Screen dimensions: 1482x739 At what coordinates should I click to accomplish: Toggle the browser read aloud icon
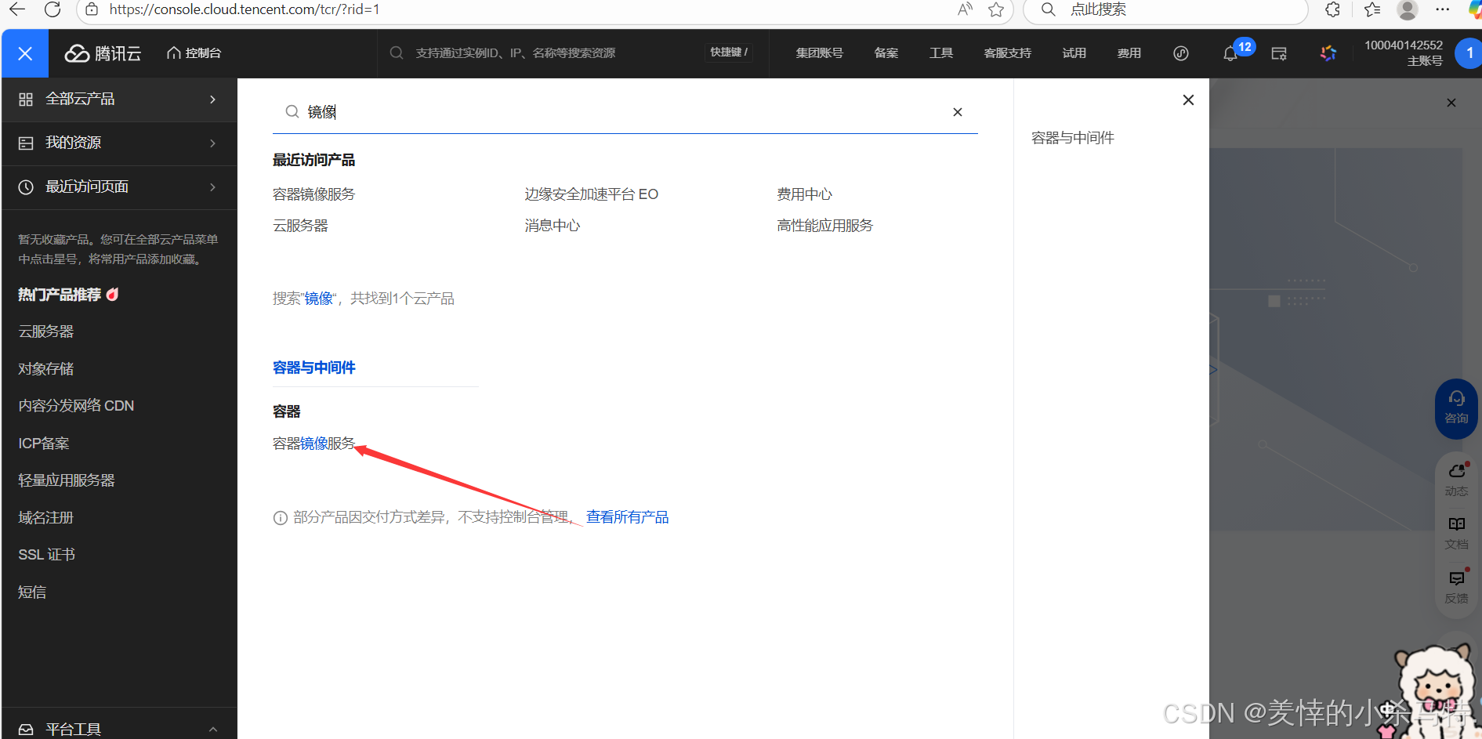(965, 9)
